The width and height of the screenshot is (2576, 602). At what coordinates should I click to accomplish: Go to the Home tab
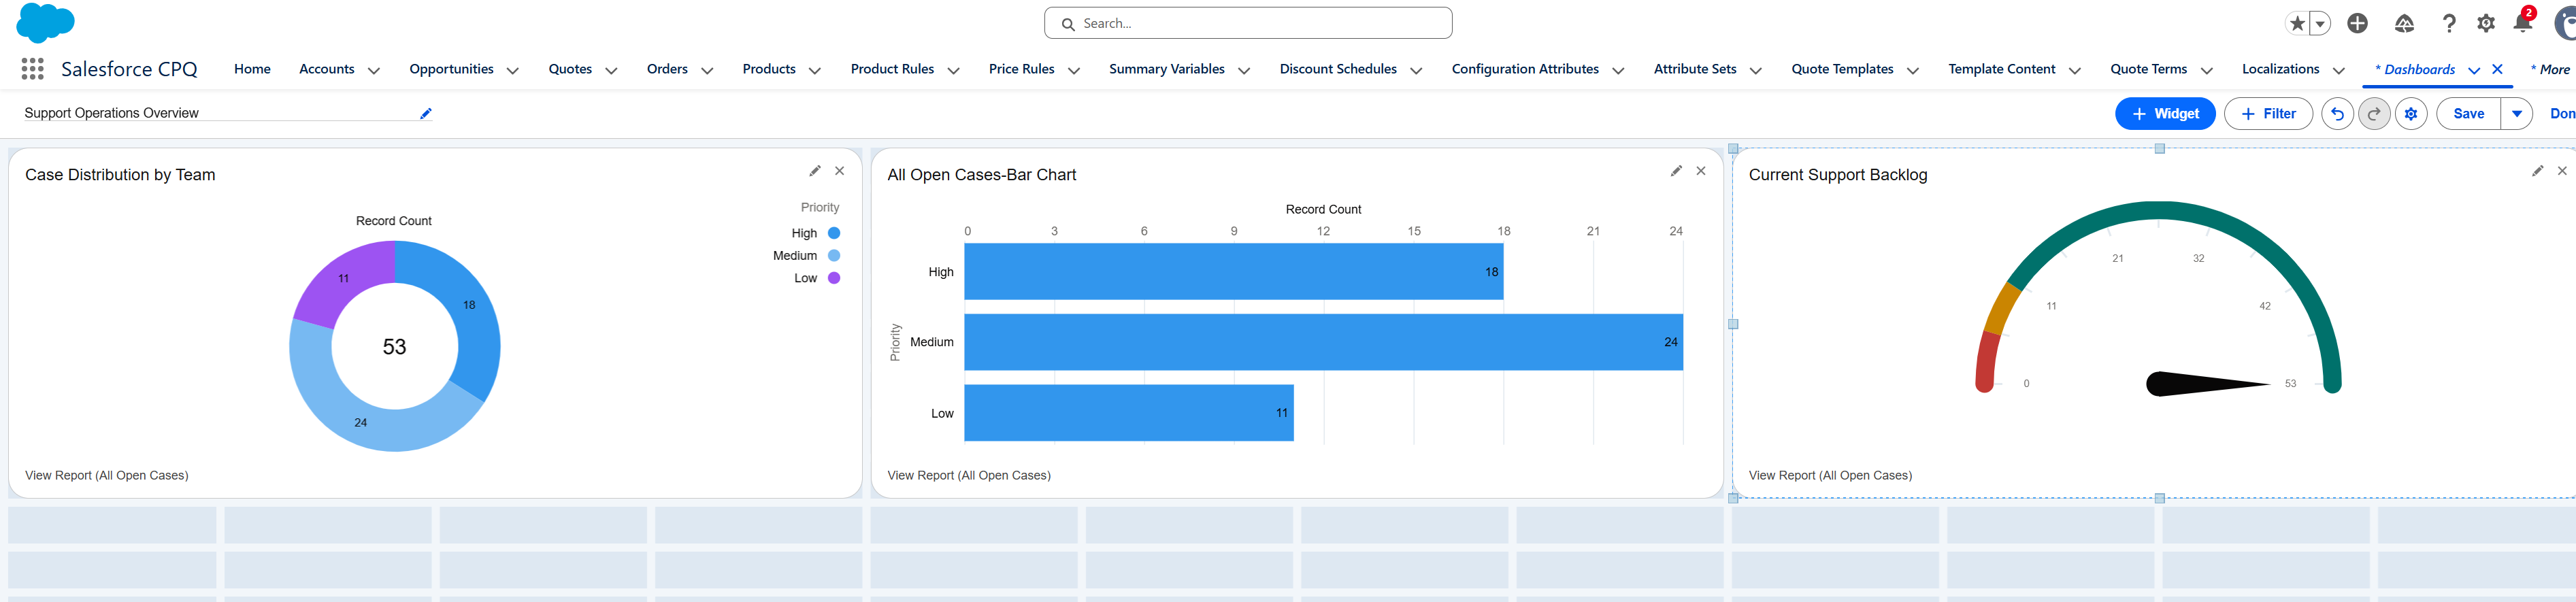(252, 69)
